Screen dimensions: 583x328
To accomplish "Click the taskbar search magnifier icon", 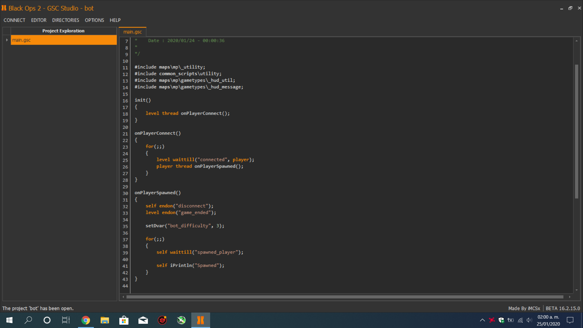I will click(28, 320).
